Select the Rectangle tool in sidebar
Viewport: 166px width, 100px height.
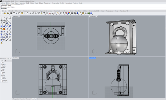[10, 20]
